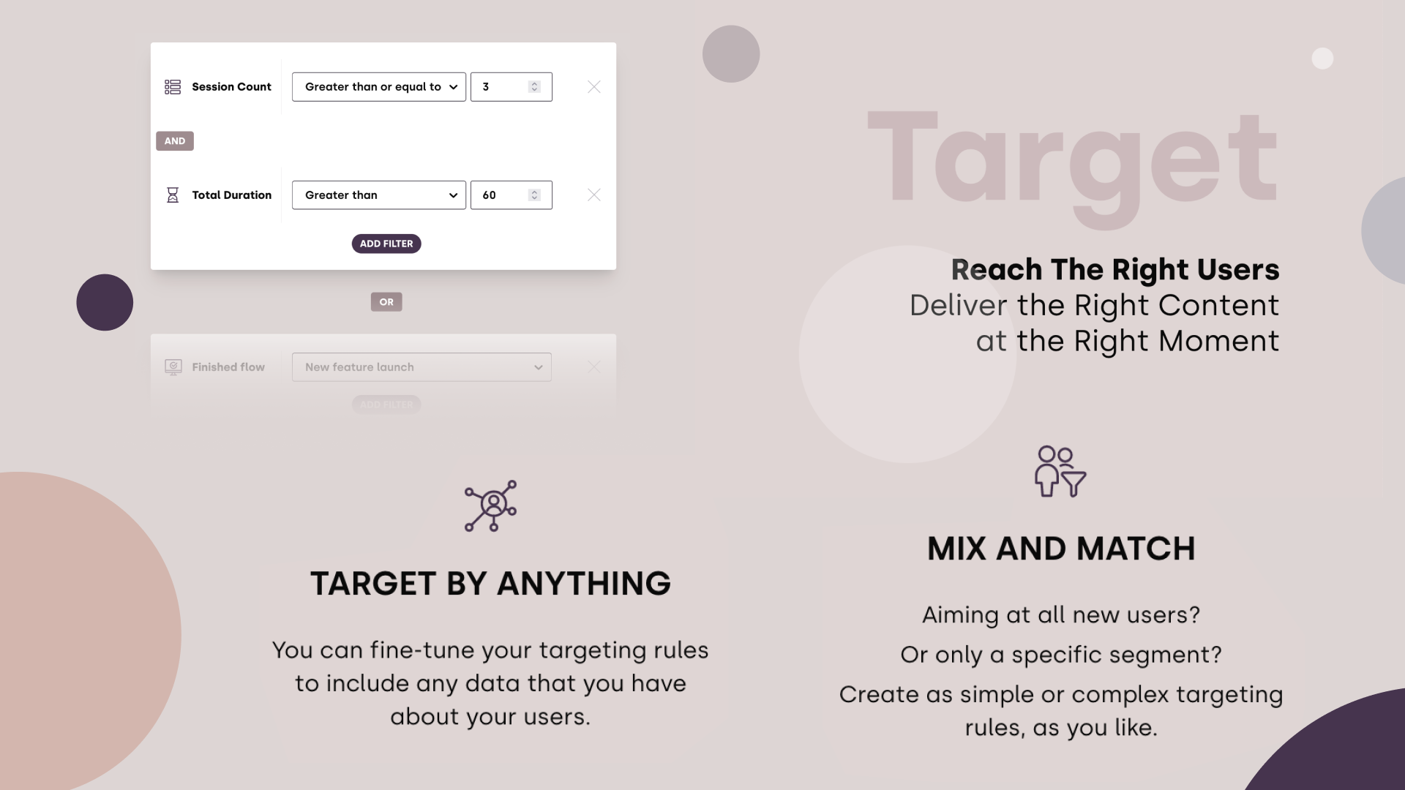Select the New feature launch menu item
This screenshot has height=790, width=1405.
[421, 366]
